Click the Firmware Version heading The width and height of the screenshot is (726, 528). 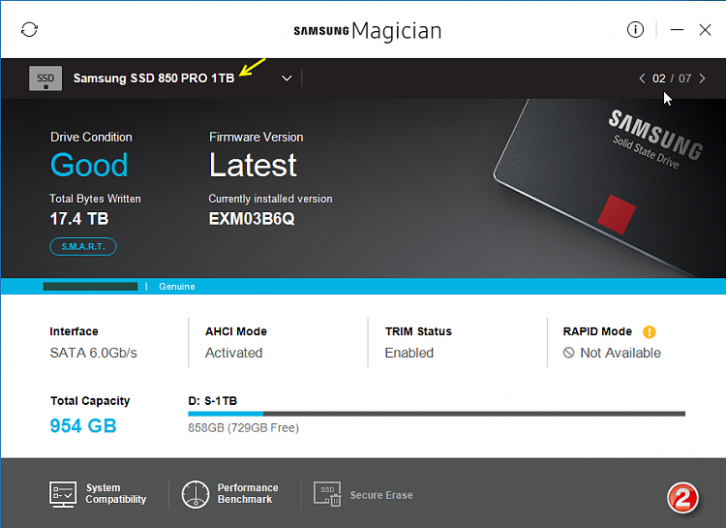point(257,138)
